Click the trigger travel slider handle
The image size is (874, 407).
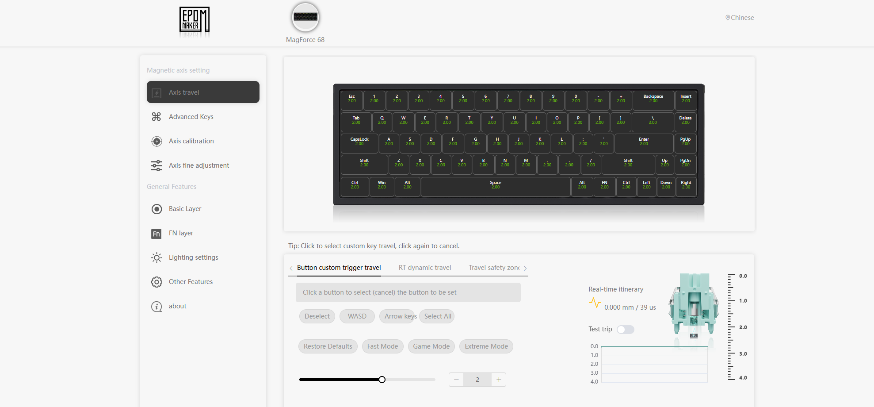tap(382, 380)
